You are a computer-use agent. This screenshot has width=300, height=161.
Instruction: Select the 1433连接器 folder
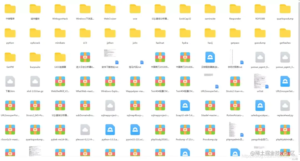pyautogui.click(x=60, y=57)
